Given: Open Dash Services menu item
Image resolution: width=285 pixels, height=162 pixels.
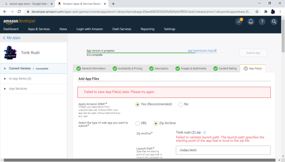Looking at the screenshot, I should 122,29.
